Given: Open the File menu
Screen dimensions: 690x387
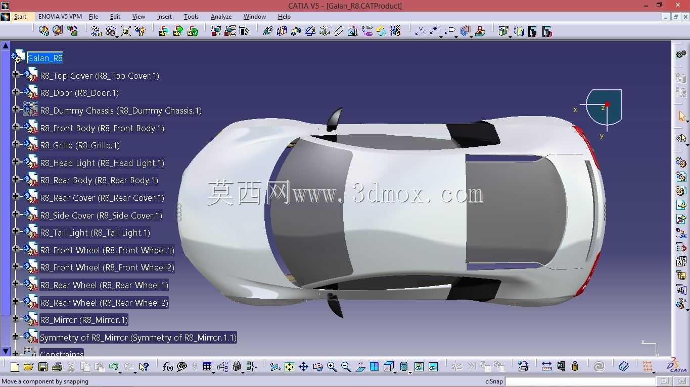Looking at the screenshot, I should click(x=94, y=17).
